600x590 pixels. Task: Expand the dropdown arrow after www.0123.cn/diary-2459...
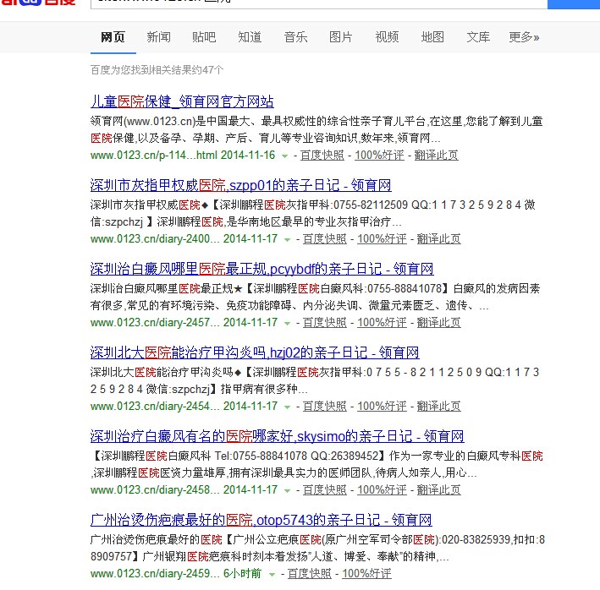click(x=272, y=574)
